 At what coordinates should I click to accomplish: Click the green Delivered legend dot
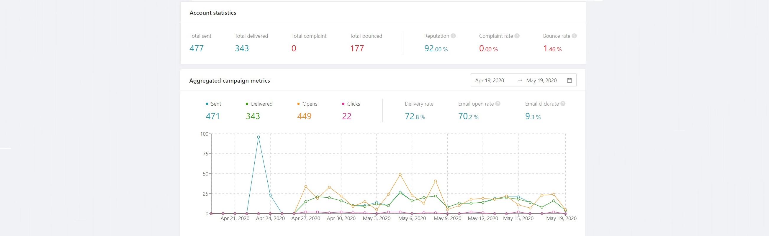click(x=247, y=104)
